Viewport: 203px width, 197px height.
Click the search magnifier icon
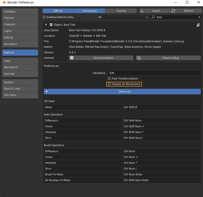click(153, 17)
